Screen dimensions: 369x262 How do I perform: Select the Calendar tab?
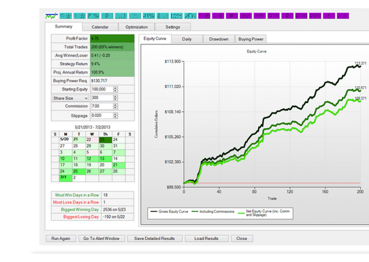pos(100,27)
